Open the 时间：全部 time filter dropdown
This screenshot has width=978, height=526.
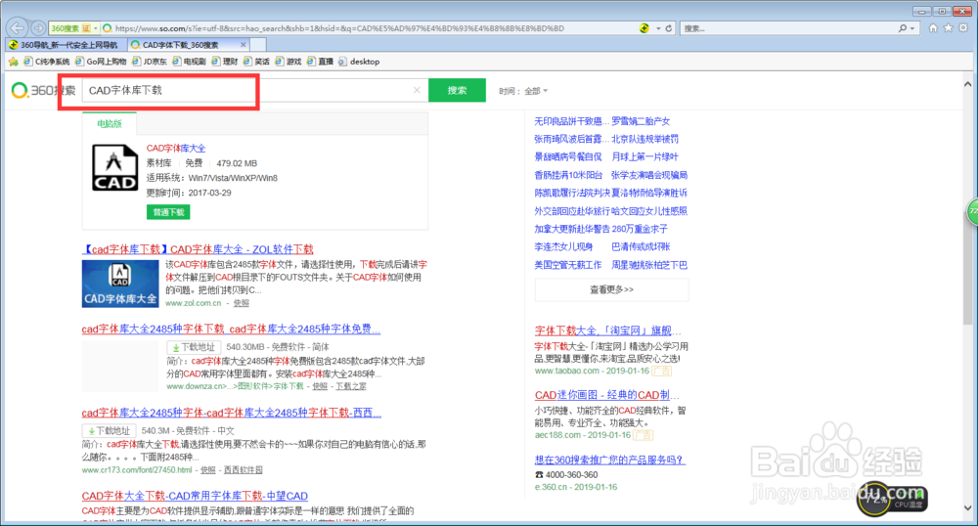click(523, 91)
